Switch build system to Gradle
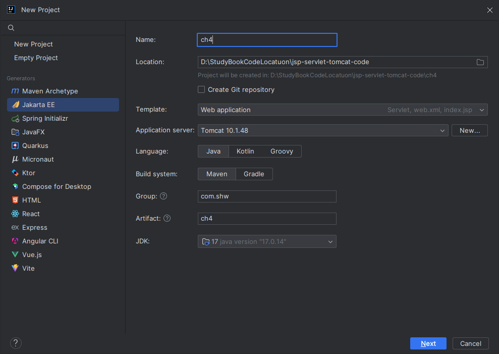Screen dimensions: 499x354 tap(254, 174)
